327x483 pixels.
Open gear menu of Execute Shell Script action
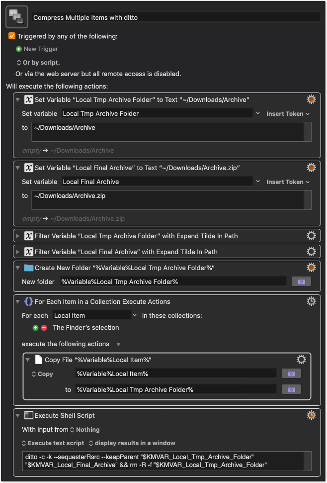[311, 415]
